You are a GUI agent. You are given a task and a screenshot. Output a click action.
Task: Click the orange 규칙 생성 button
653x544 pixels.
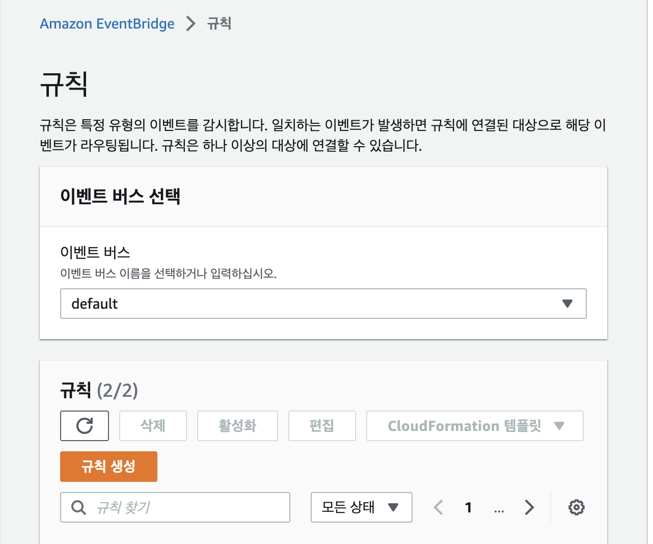point(108,467)
